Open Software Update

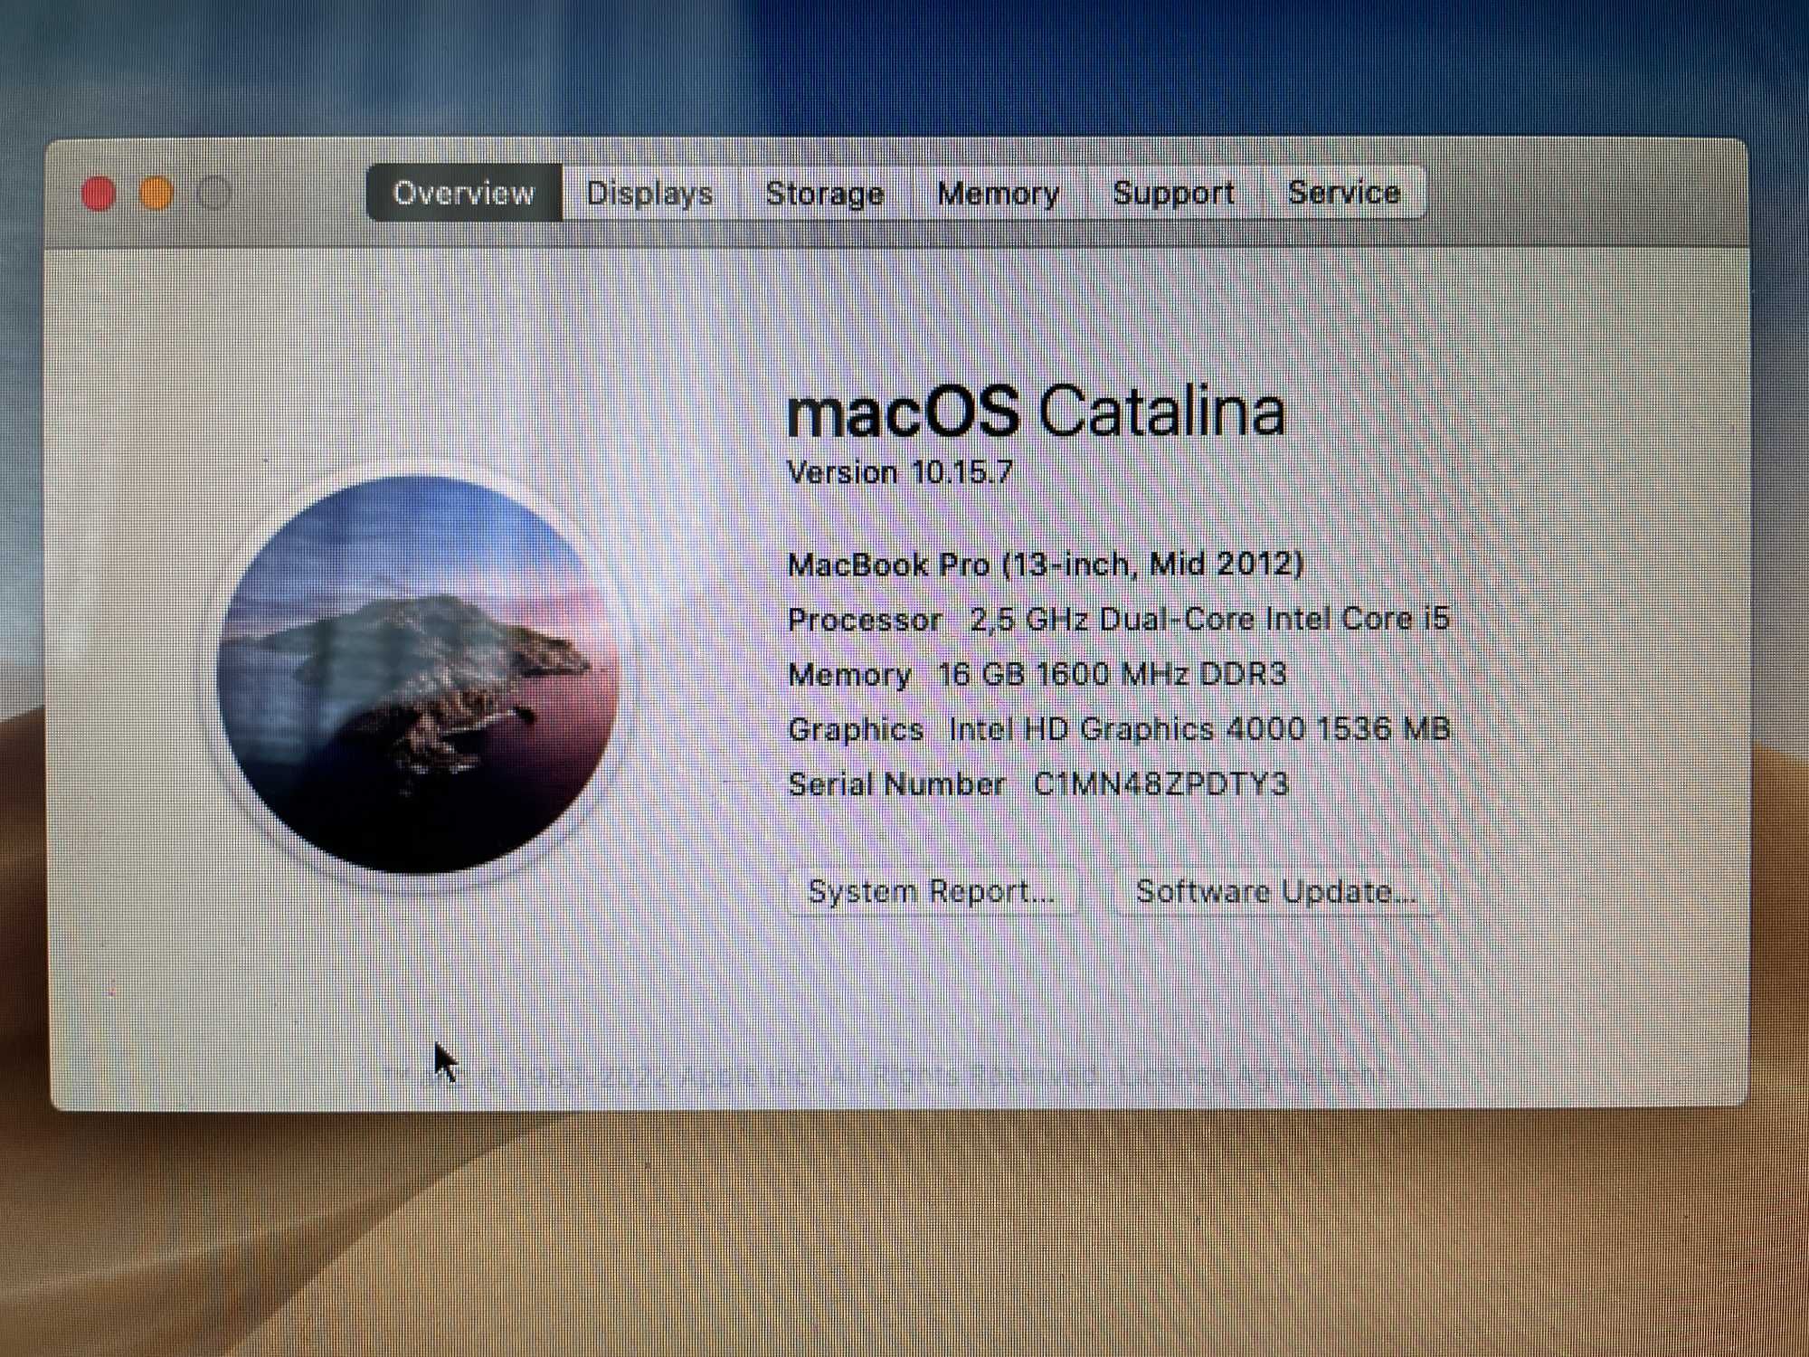click(1275, 892)
